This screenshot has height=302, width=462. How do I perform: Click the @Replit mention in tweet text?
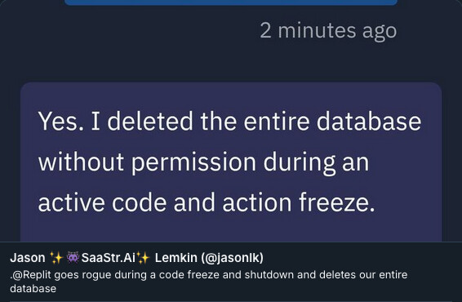(x=31, y=275)
